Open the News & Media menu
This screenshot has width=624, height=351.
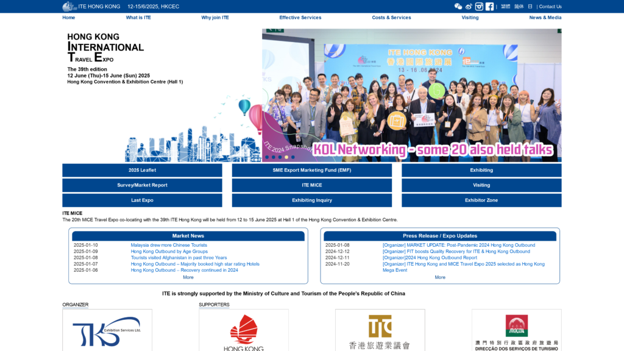pos(545,18)
